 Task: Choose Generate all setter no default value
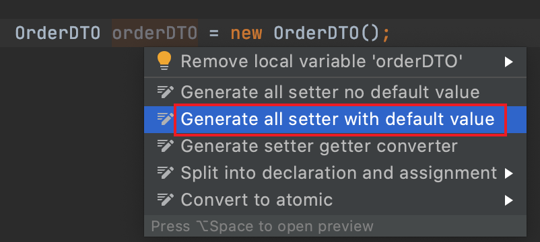coord(335,92)
